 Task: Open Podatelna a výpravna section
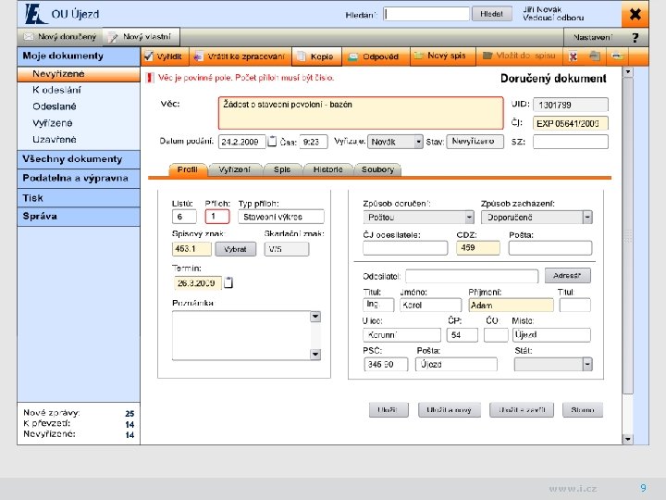(x=79, y=178)
